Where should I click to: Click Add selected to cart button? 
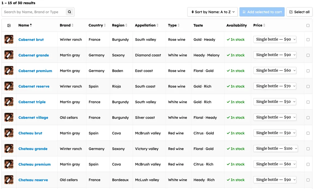pyautogui.click(x=262, y=12)
